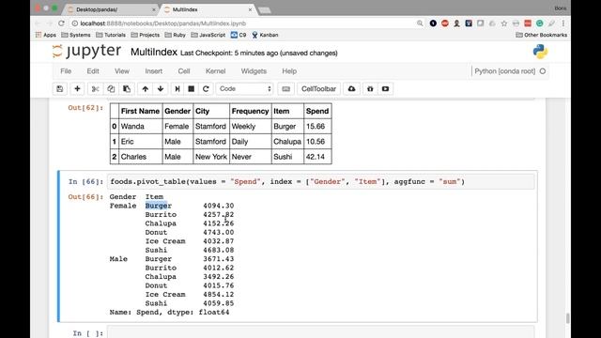Screen dimensions: 601x338
Task: Click the value 4854.12 for Ice Cream
Action: [x=219, y=294]
